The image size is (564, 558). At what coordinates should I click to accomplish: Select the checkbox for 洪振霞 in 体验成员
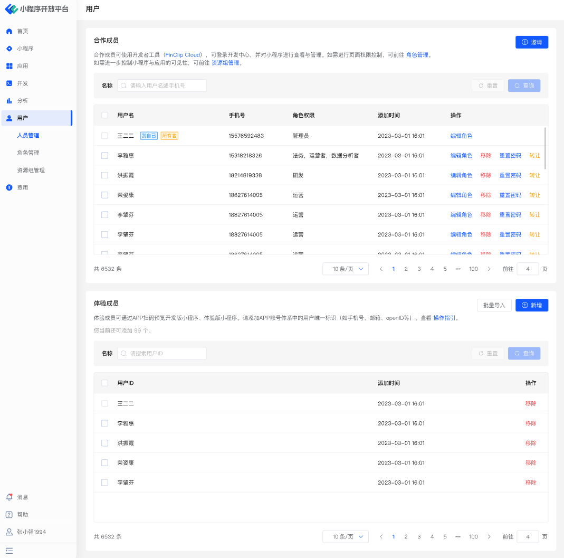tap(104, 443)
